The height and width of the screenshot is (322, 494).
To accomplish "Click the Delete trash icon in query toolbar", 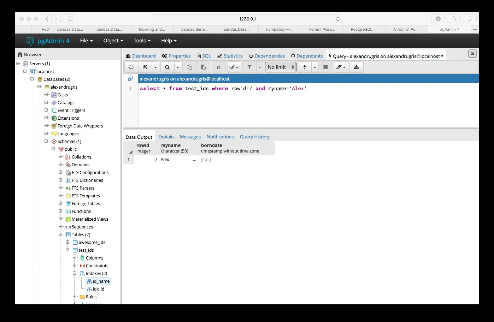I will coord(219,67).
